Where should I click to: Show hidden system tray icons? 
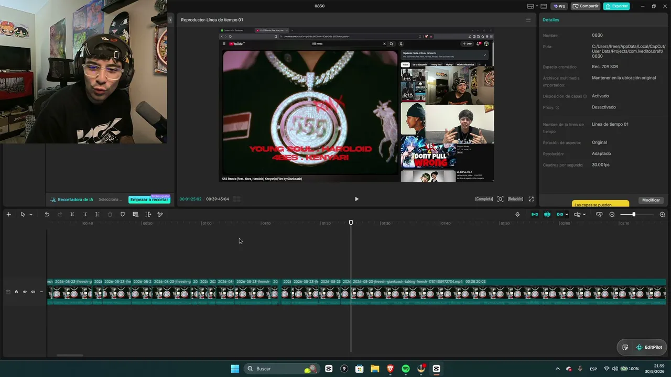557,369
